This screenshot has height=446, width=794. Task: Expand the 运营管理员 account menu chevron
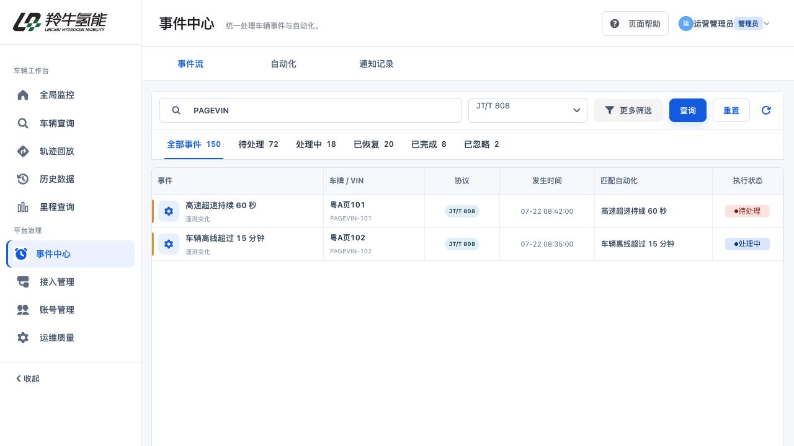[767, 24]
